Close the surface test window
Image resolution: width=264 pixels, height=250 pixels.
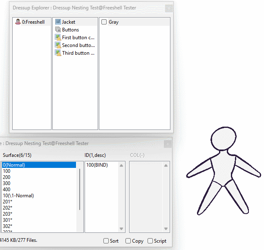point(168,144)
